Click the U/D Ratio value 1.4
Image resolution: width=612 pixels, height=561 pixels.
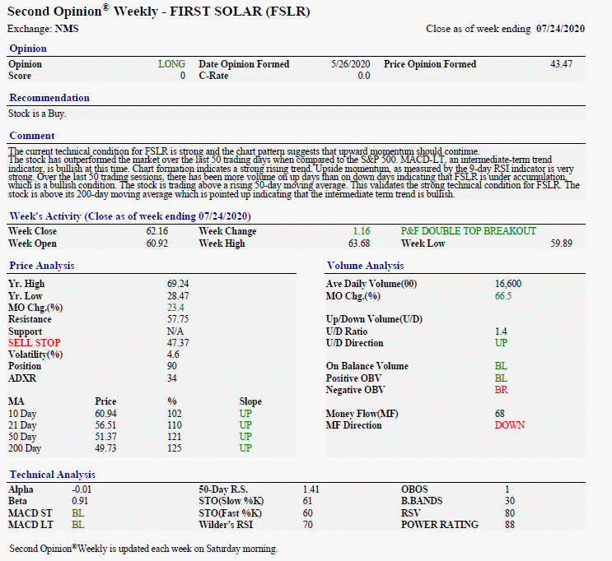pyautogui.click(x=501, y=331)
